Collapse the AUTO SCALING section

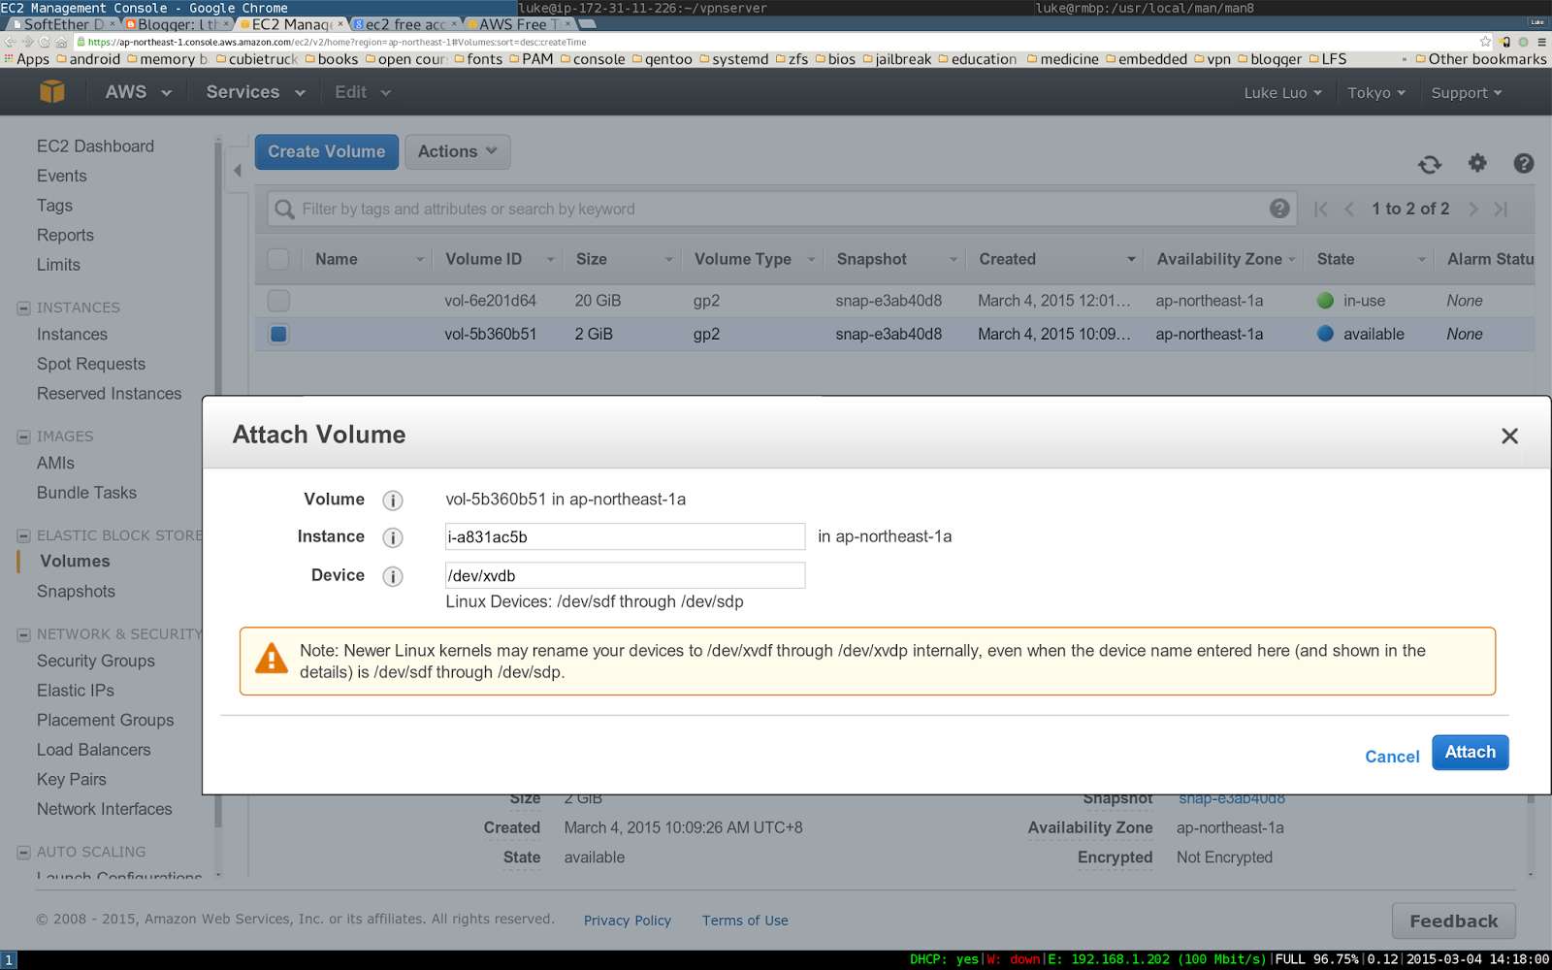23,853
